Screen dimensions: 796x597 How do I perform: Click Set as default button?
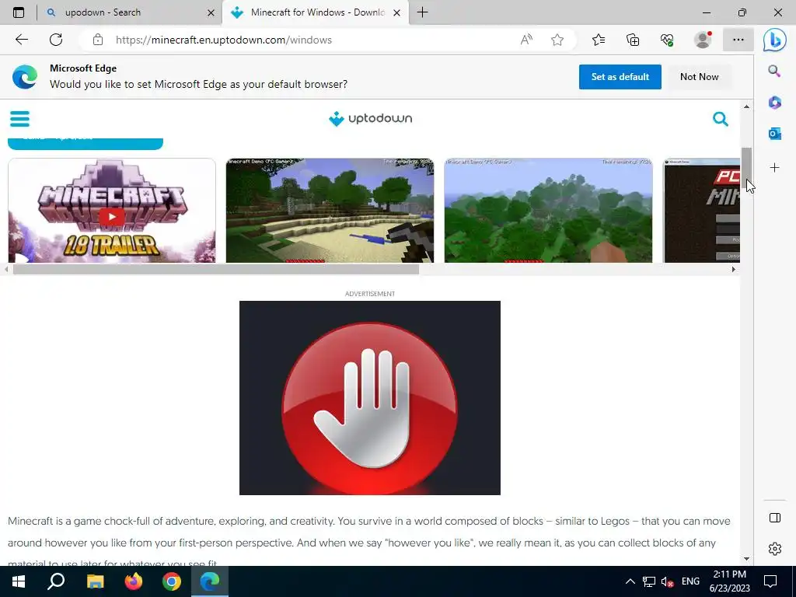click(620, 77)
